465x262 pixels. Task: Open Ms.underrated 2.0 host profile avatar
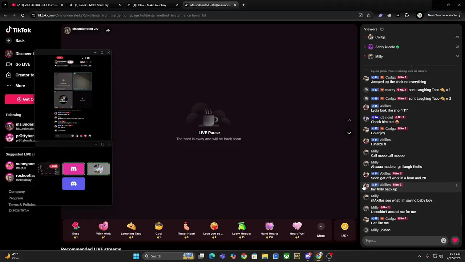click(x=67, y=30)
